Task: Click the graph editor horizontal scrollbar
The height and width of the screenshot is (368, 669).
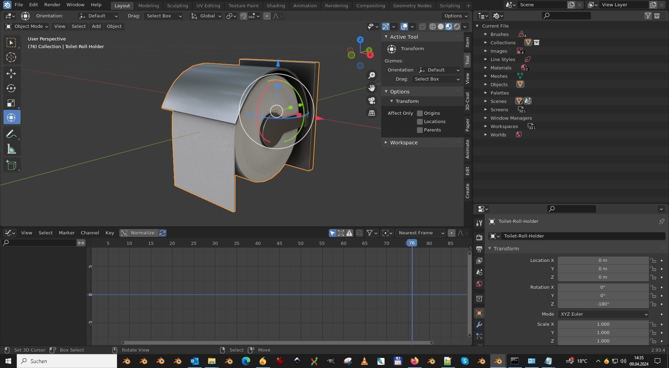Action: [x=277, y=343]
